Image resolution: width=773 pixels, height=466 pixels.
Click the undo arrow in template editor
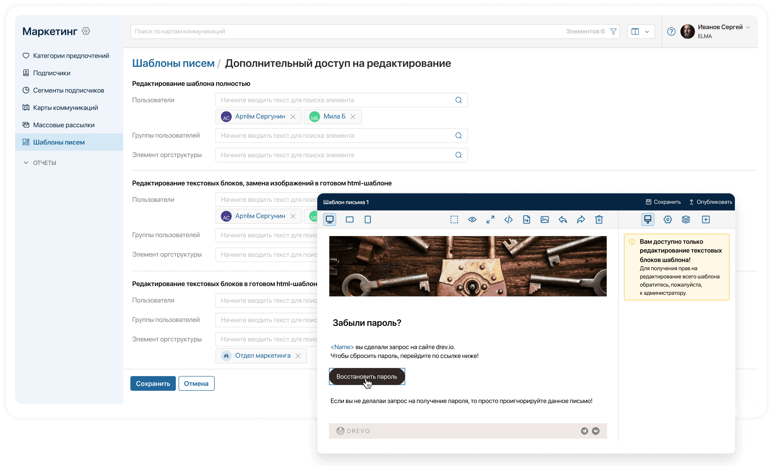[x=563, y=219]
